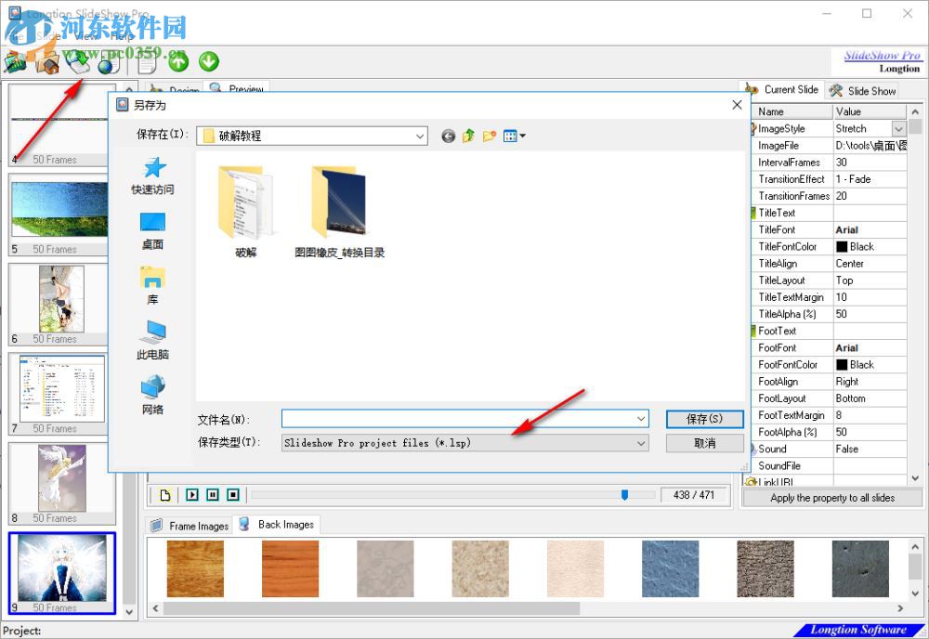Screen dimensions: 929x639
Task: Open the views menu arrow in save dialog
Action: coord(521,135)
